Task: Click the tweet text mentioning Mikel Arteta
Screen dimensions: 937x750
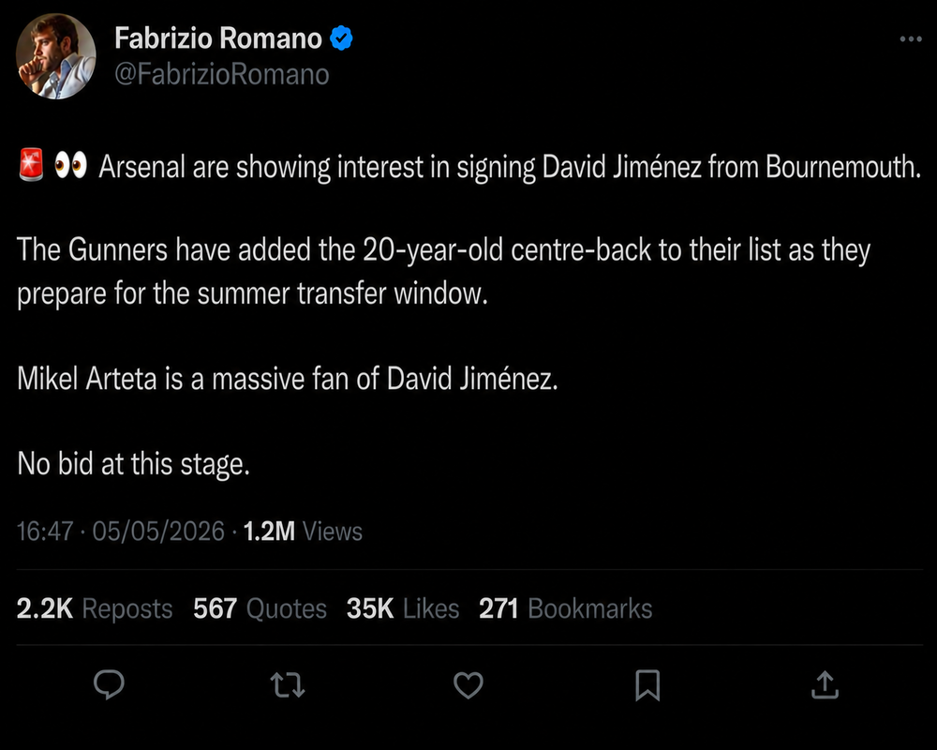Action: tap(288, 379)
